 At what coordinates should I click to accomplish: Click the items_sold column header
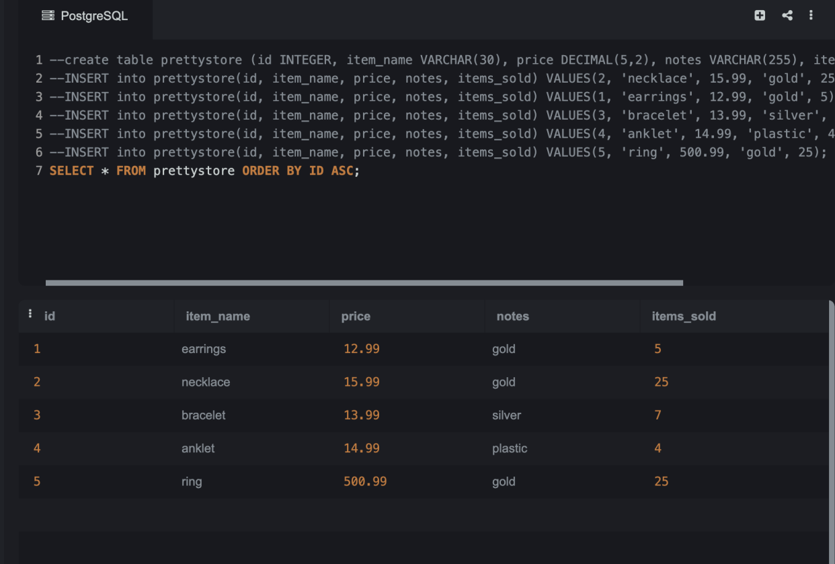(684, 316)
